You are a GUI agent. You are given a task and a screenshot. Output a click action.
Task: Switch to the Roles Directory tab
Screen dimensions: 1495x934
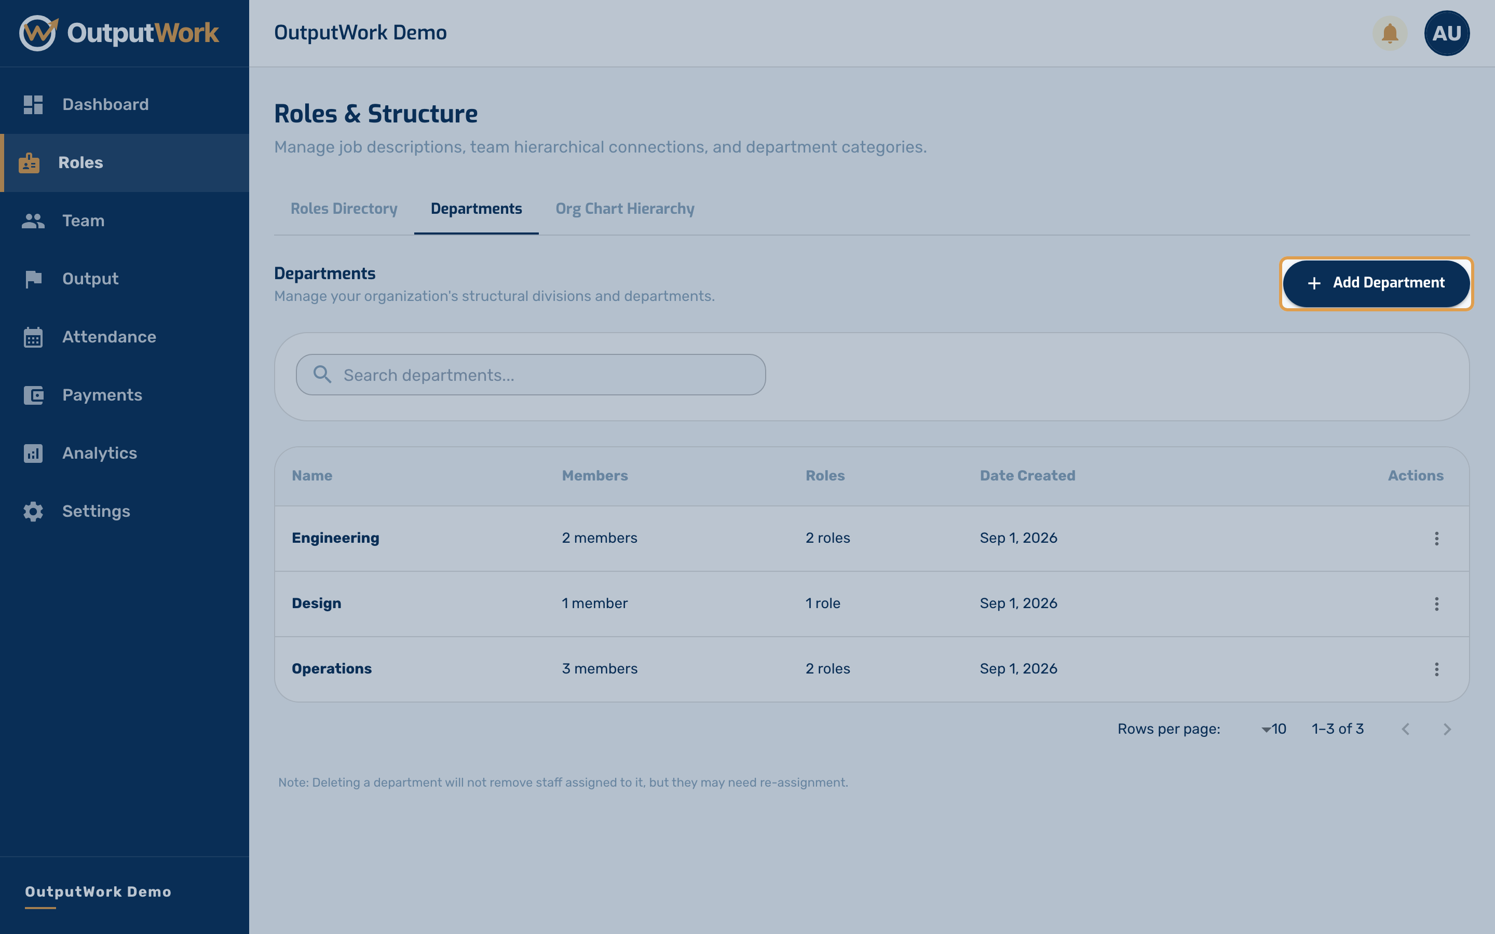[x=344, y=209]
